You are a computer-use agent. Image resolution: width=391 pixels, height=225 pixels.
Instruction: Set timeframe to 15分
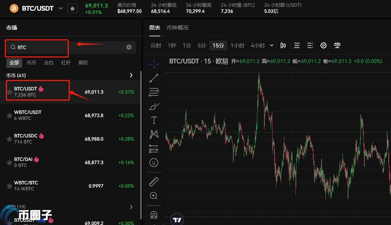(x=218, y=46)
